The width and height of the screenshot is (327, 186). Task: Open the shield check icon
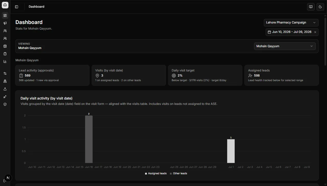[5, 104]
